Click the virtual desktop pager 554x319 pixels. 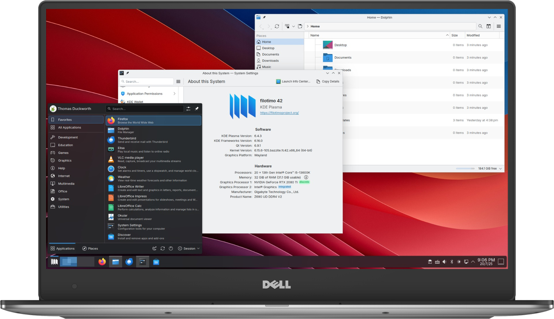(77, 262)
